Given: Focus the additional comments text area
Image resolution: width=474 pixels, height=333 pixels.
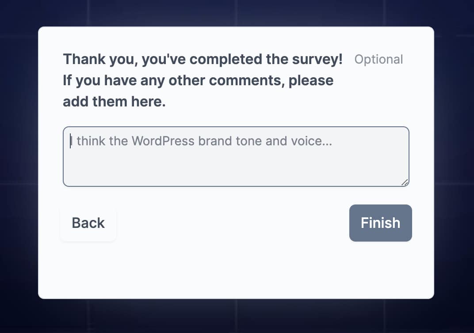Looking at the screenshot, I should coord(236,163).
